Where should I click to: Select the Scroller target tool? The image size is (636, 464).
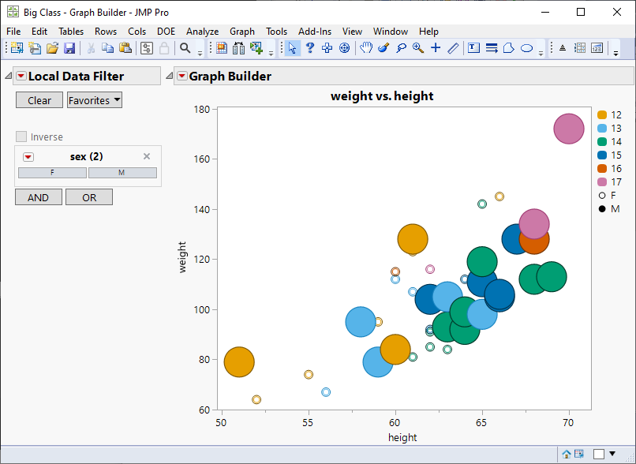344,48
